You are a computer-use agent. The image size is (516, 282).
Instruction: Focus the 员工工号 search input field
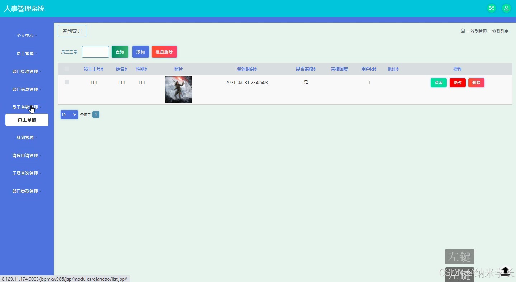click(x=95, y=52)
